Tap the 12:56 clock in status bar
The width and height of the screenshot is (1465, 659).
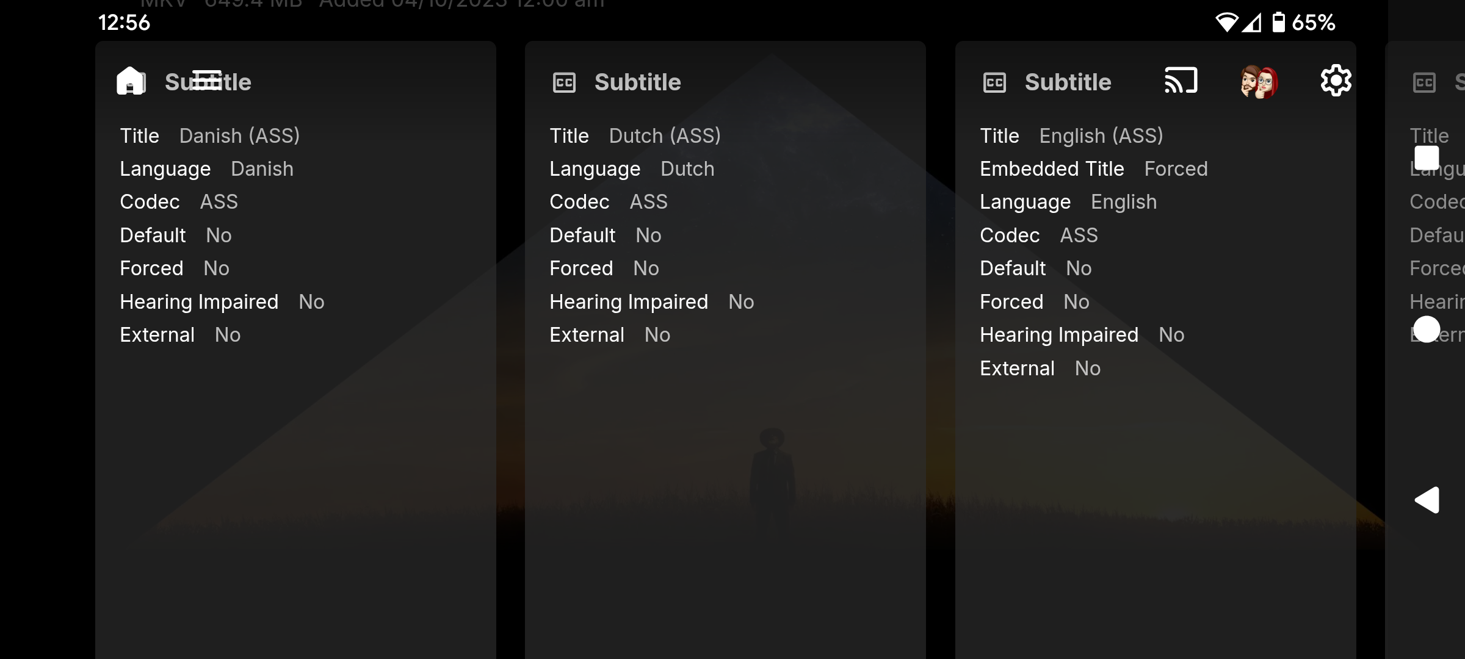(x=124, y=23)
